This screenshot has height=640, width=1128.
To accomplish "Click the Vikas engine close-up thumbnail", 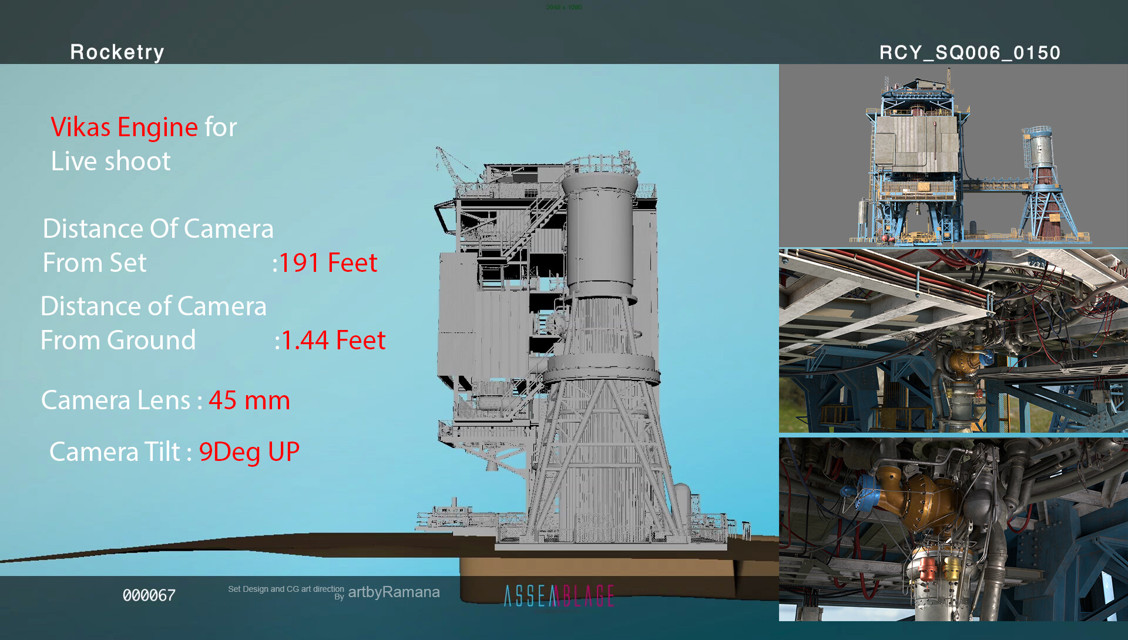I will click(x=953, y=529).
